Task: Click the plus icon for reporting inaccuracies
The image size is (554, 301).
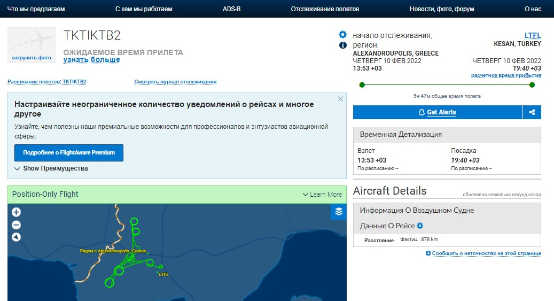Action: [x=428, y=253]
